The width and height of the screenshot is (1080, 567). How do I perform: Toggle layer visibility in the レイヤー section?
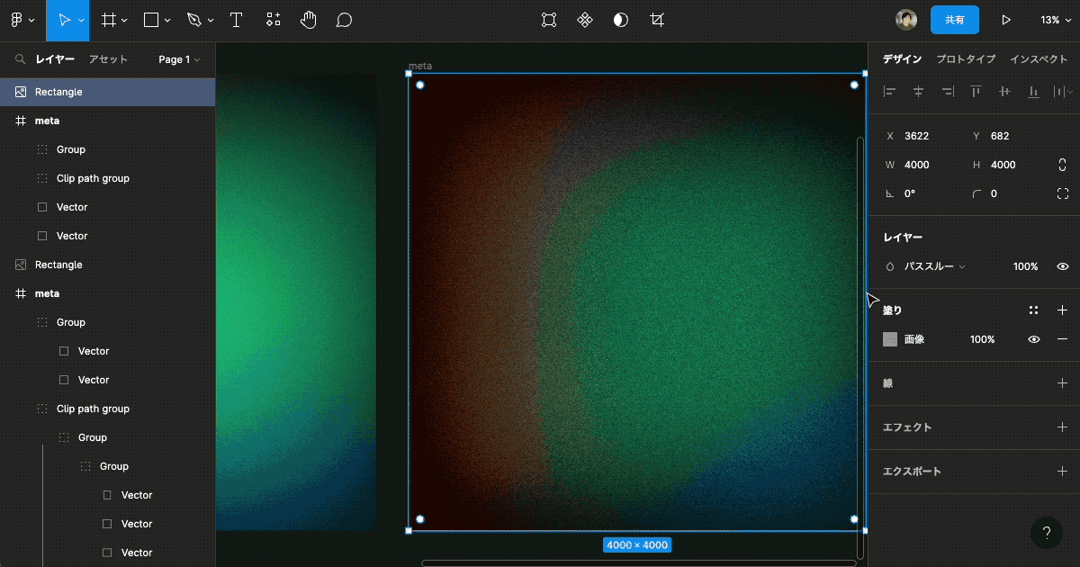click(x=1062, y=265)
